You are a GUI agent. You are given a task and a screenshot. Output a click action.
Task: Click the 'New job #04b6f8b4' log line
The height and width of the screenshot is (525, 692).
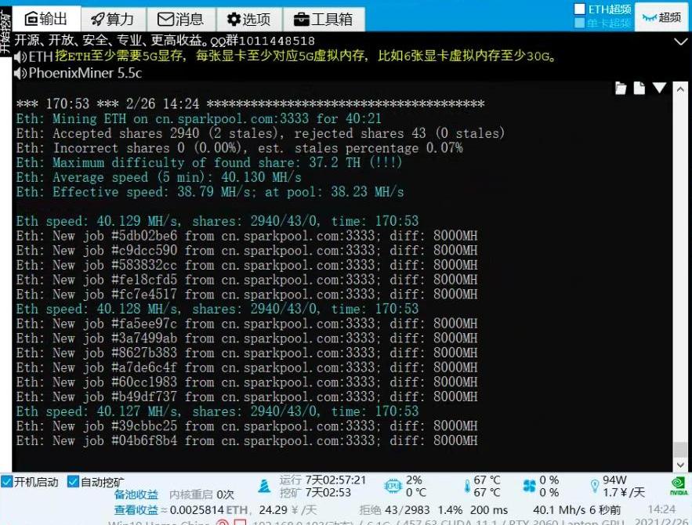(x=247, y=440)
